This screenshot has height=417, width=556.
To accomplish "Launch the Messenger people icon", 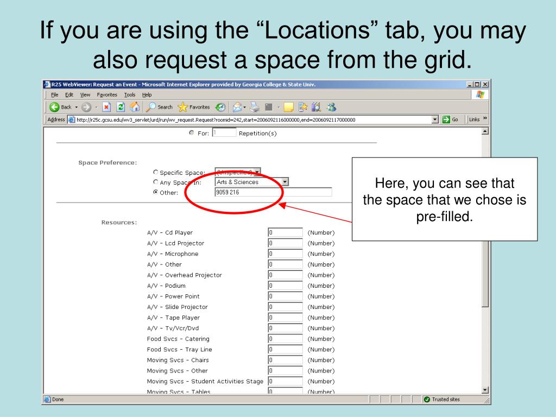I will [332, 107].
